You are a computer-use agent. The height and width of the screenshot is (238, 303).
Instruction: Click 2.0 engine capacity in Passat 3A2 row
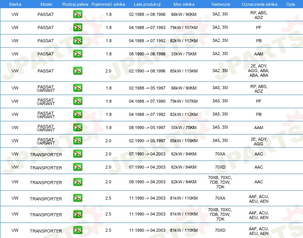pos(108,71)
